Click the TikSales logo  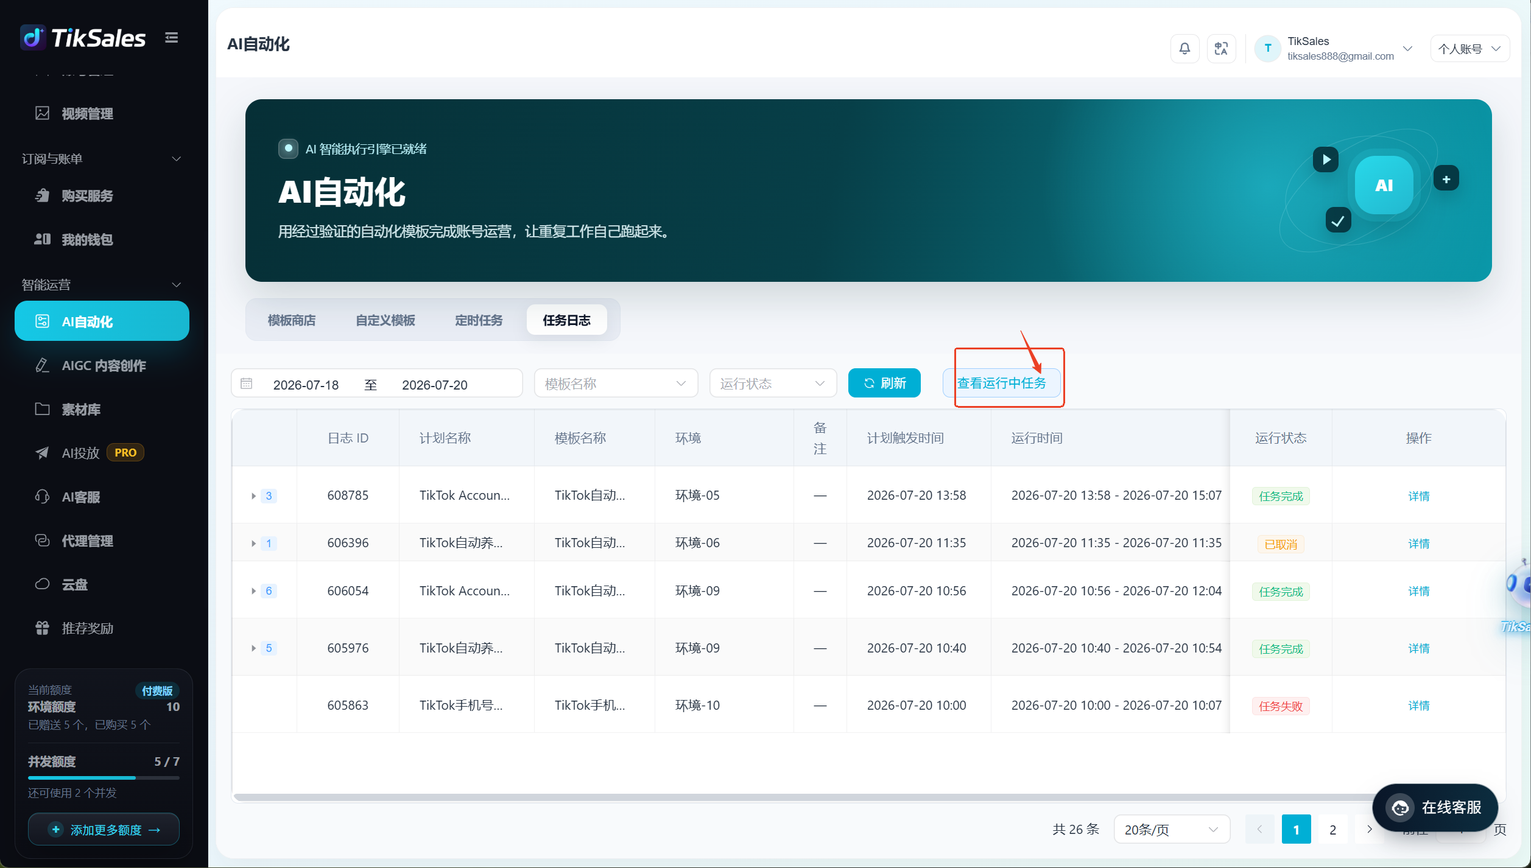point(83,38)
